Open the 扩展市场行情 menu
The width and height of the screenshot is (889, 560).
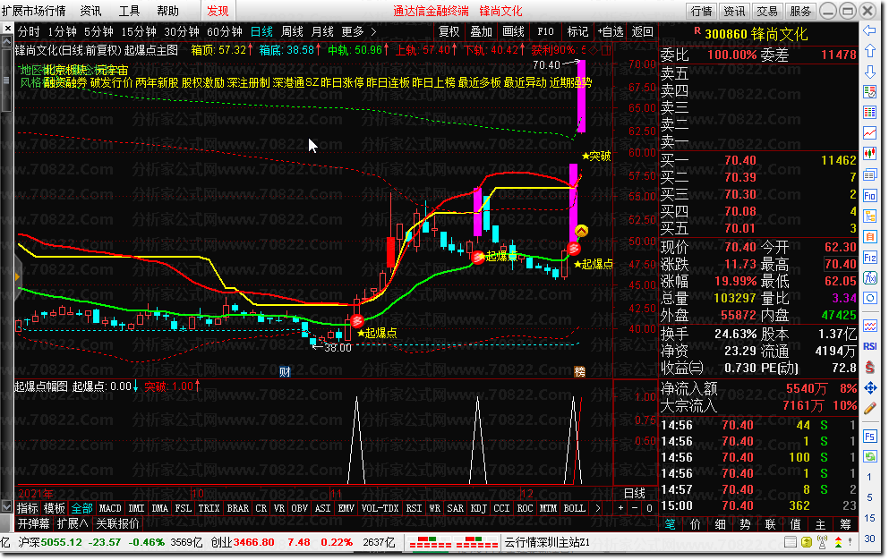click(x=33, y=11)
